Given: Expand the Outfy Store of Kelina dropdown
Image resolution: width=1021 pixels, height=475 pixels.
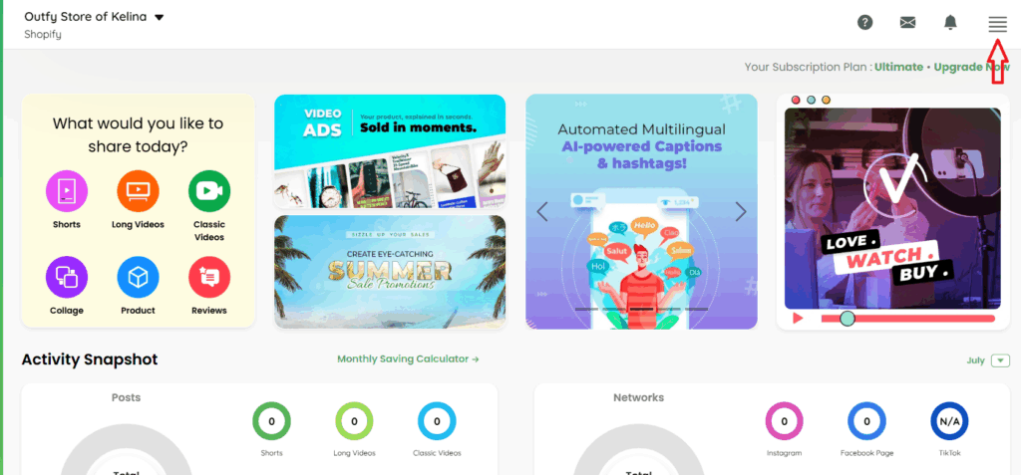Looking at the screenshot, I should pyautogui.click(x=159, y=18).
